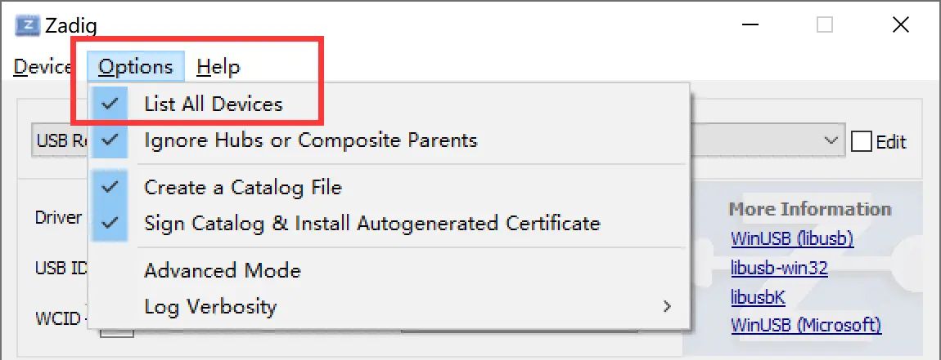The width and height of the screenshot is (941, 360).
Task: Maximize the Zadig window
Action: click(x=825, y=24)
